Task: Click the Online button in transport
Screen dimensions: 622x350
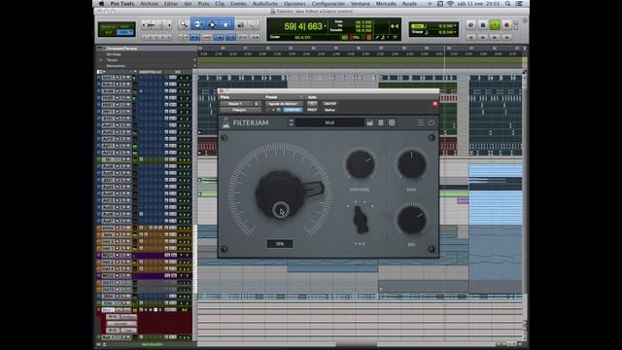Action: click(x=470, y=25)
